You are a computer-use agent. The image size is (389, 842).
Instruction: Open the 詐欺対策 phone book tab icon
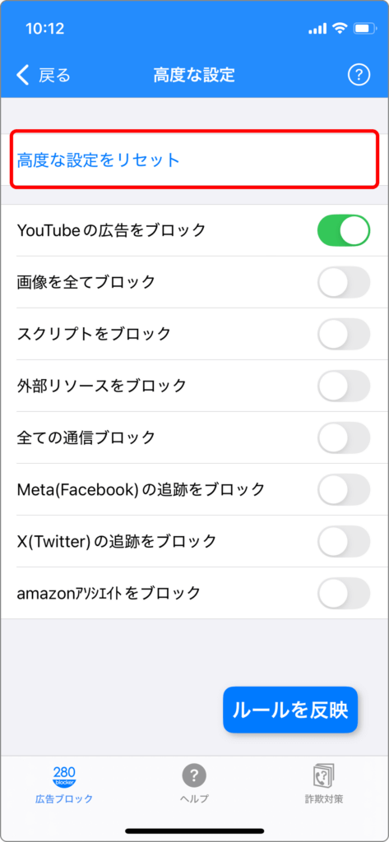(x=324, y=775)
